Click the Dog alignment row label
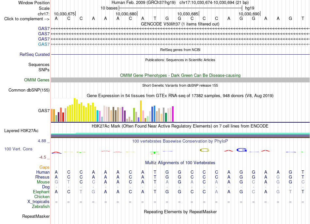 [x=46, y=187]
